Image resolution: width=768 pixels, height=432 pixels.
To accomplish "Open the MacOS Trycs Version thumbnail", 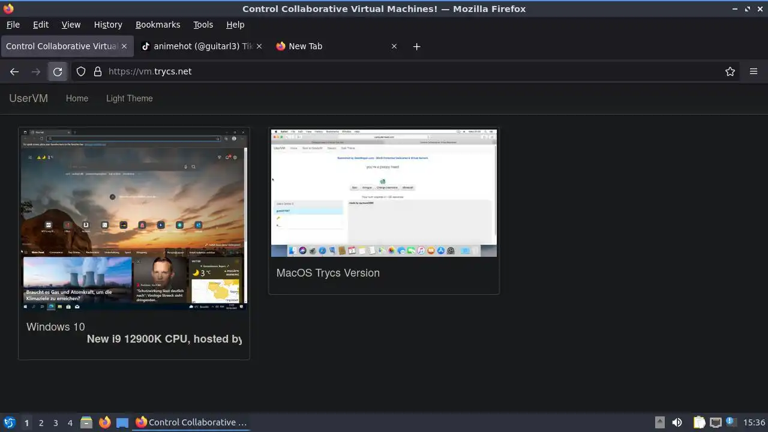I will (384, 193).
